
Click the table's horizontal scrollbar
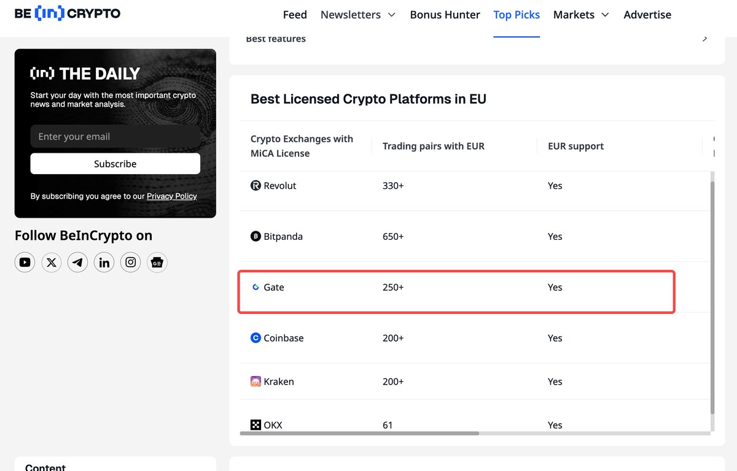(359, 433)
